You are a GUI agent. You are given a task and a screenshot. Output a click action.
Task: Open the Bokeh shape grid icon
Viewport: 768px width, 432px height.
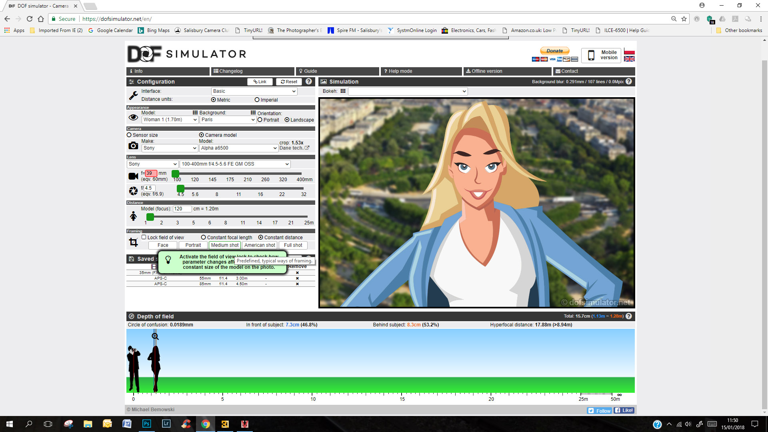[343, 91]
